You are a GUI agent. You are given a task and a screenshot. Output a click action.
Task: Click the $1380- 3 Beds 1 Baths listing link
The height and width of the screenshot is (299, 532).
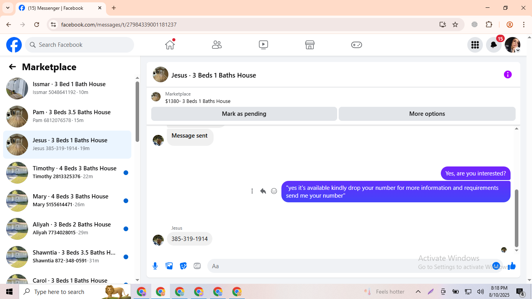[x=198, y=101]
